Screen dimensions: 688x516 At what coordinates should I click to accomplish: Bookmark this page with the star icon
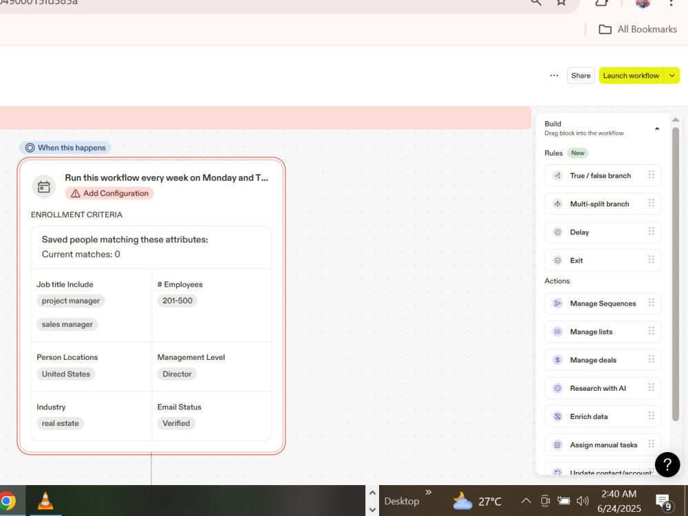[561, 2]
